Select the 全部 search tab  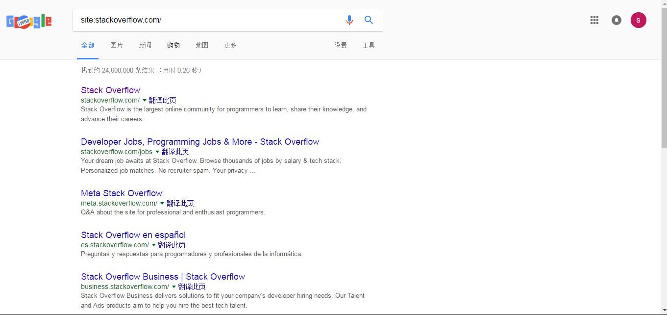pos(88,45)
